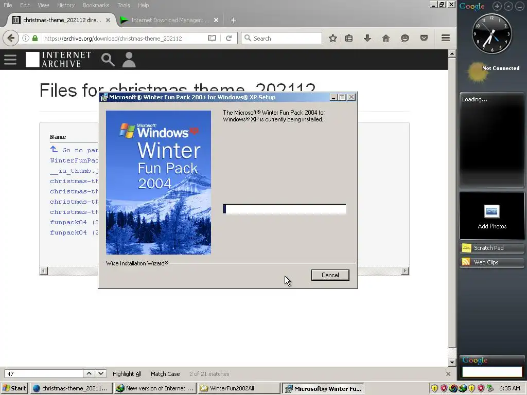The height and width of the screenshot is (395, 527).
Task: Open the Scratch Pad gadget
Action: click(x=492, y=248)
